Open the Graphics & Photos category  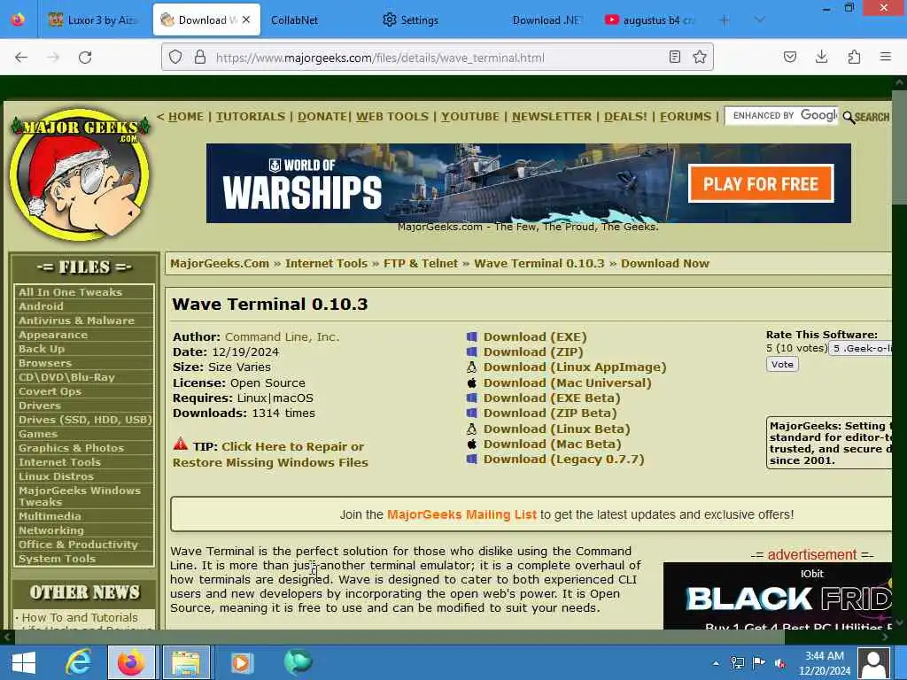point(71,448)
